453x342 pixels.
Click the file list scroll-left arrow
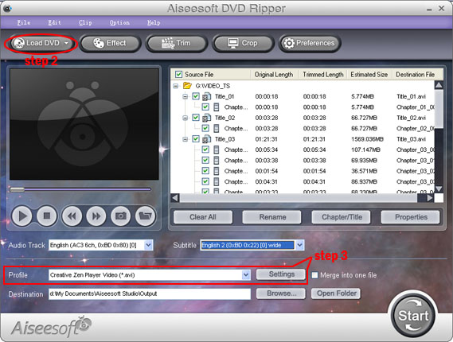coord(175,198)
